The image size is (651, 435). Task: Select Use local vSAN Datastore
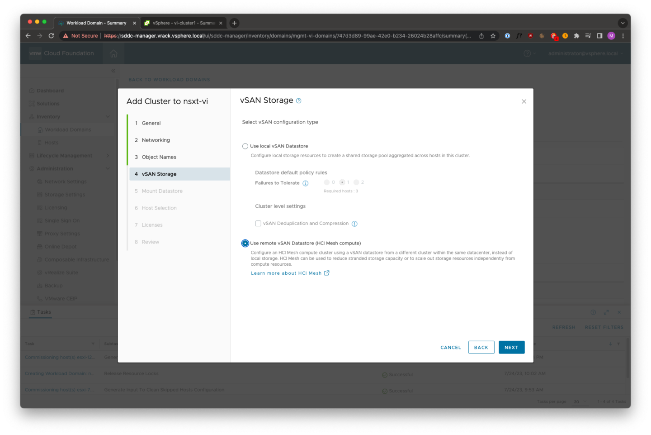click(x=245, y=146)
